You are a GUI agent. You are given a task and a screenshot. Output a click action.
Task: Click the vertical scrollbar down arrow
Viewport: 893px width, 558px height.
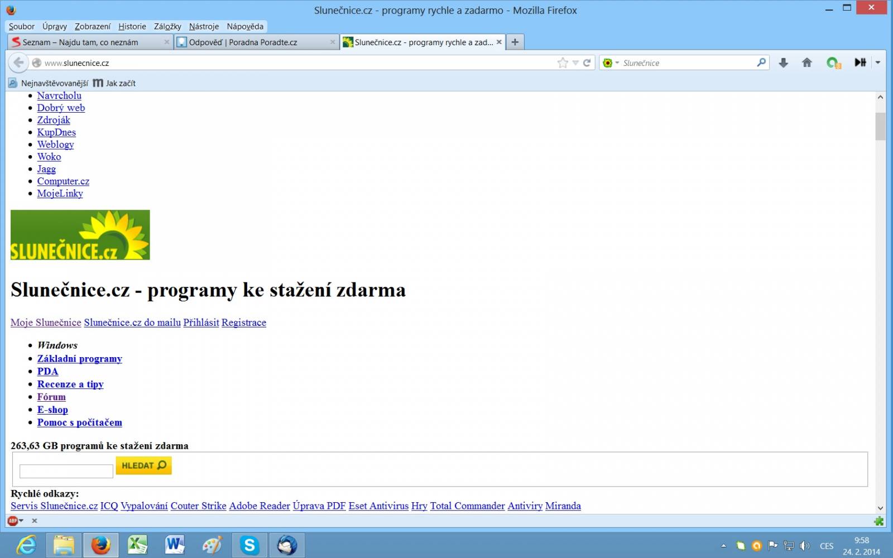(x=880, y=508)
